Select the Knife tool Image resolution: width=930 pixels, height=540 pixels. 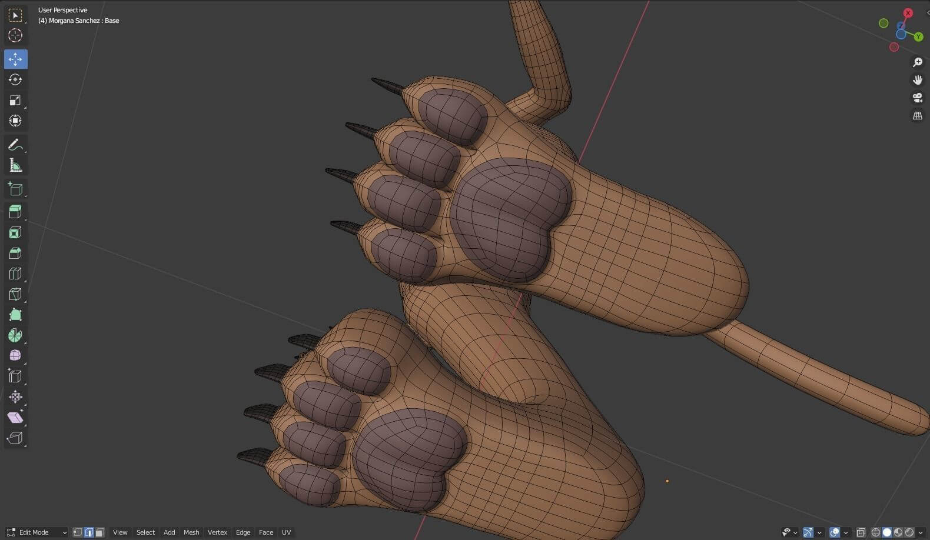[15, 294]
